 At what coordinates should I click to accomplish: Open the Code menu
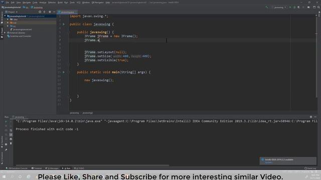pyautogui.click(x=35, y=2)
